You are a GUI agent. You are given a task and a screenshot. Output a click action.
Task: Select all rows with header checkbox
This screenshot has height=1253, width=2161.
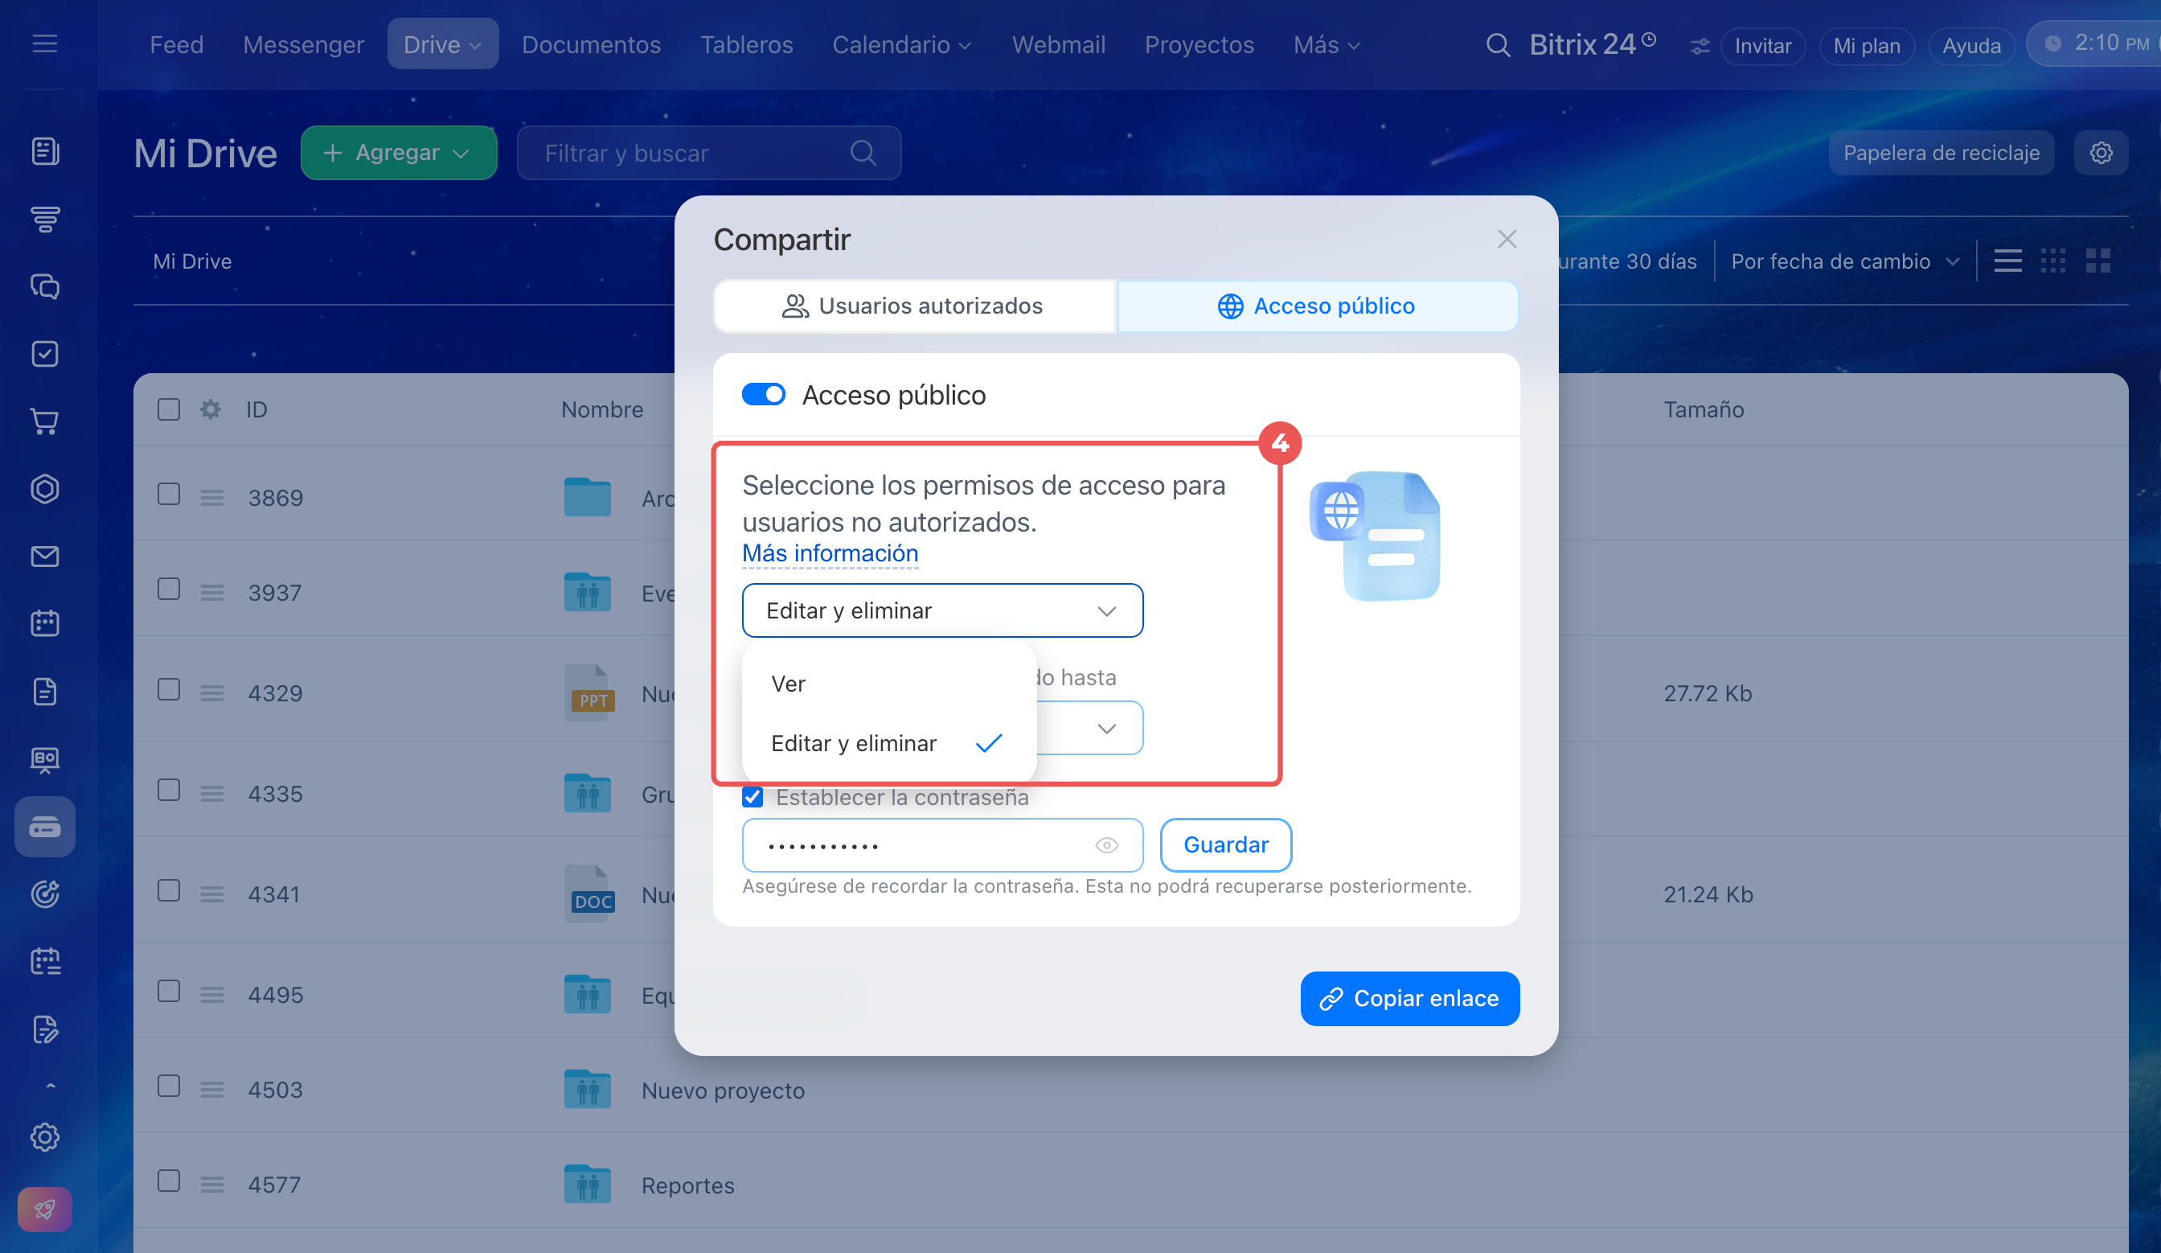pos(169,409)
